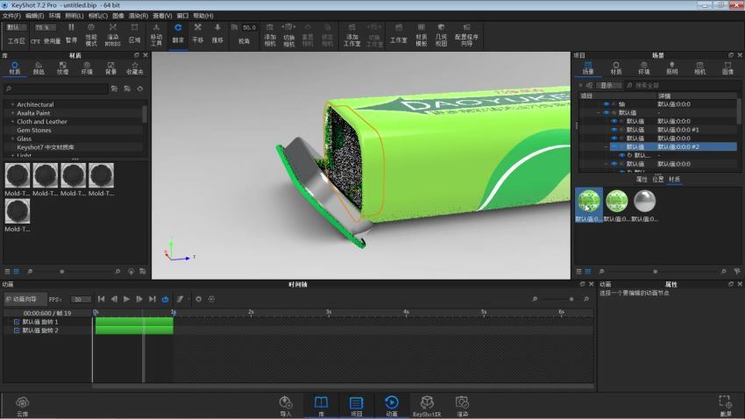Open the 显示 dropdown in scene panel
Viewport: 745px width, 419px height.
[x=610, y=86]
